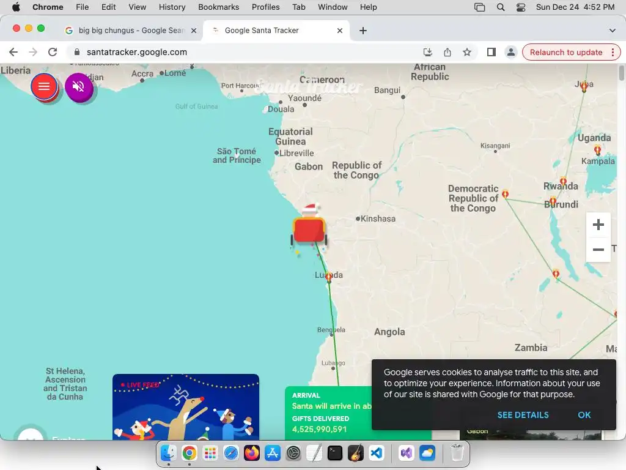Open Chrome three-dot menu
The width and height of the screenshot is (626, 470).
(613, 53)
